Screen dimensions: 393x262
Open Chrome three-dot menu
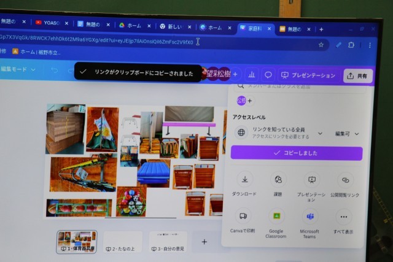pos(370,45)
